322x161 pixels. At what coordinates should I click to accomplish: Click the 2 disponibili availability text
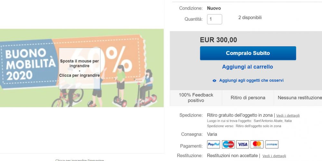250,18
